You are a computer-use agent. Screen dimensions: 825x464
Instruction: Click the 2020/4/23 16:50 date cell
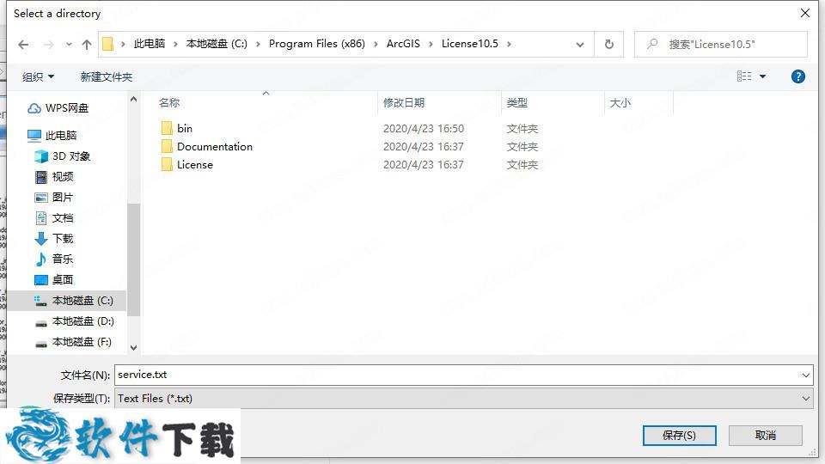424,128
